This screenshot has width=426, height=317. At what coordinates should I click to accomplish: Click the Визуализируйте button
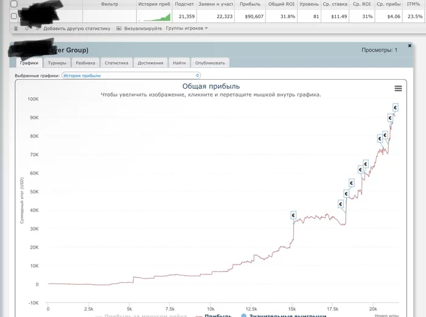tap(143, 28)
